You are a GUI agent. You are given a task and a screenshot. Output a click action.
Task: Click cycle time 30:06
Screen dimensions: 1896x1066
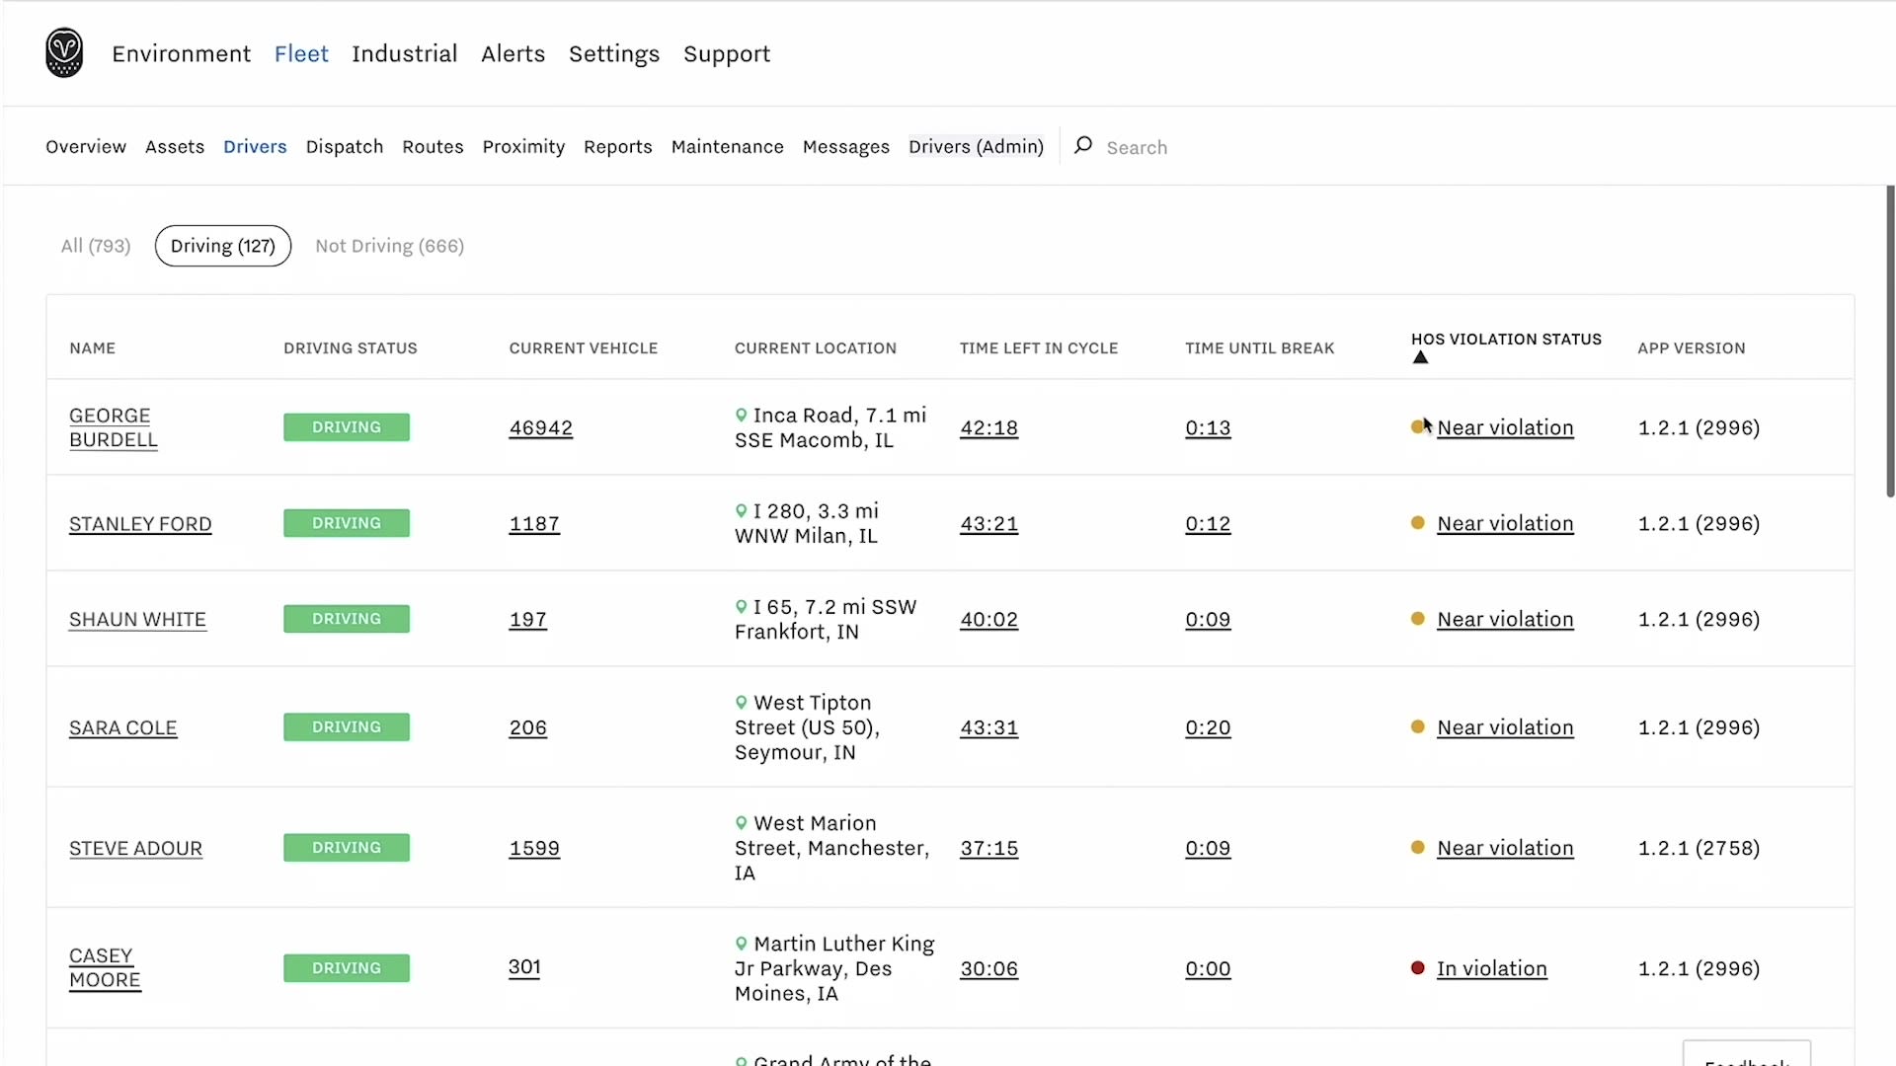pyautogui.click(x=988, y=969)
